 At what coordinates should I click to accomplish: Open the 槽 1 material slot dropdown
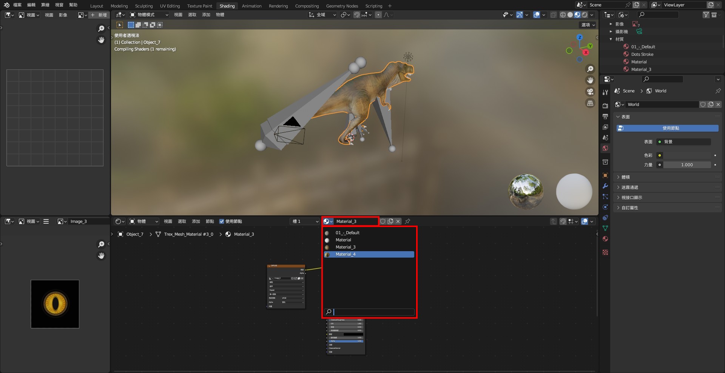click(305, 221)
